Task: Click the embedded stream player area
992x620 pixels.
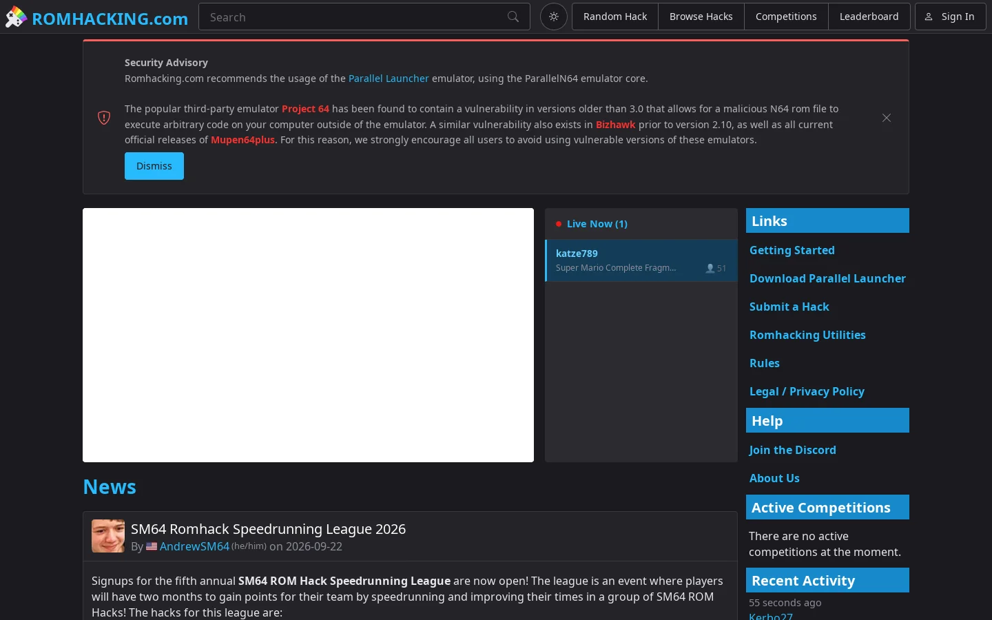Action: coord(308,335)
